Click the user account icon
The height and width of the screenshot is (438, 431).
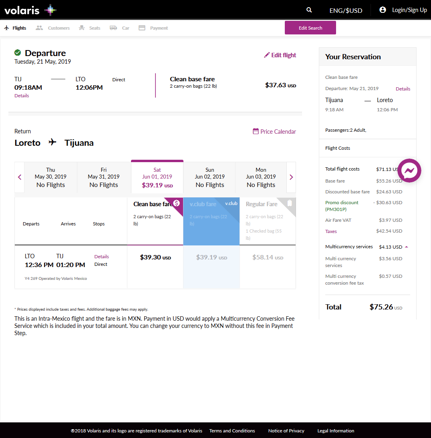pos(383,10)
